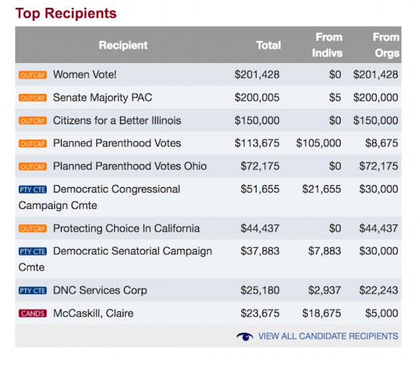Open the McCaskill, Claire recipient entry
Screen dimensions: 420x367
93,313
